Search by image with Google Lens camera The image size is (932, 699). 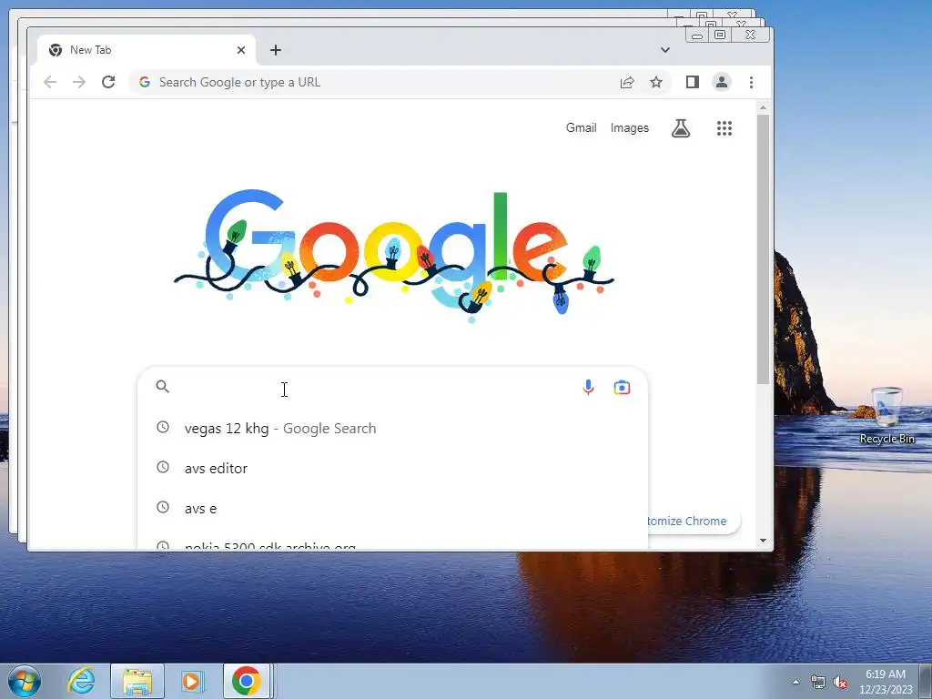[622, 388]
